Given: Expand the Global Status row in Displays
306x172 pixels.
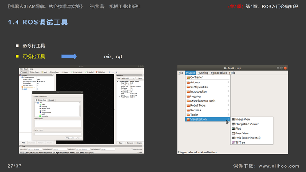Looking at the screenshot, I should (x=20, y=87).
